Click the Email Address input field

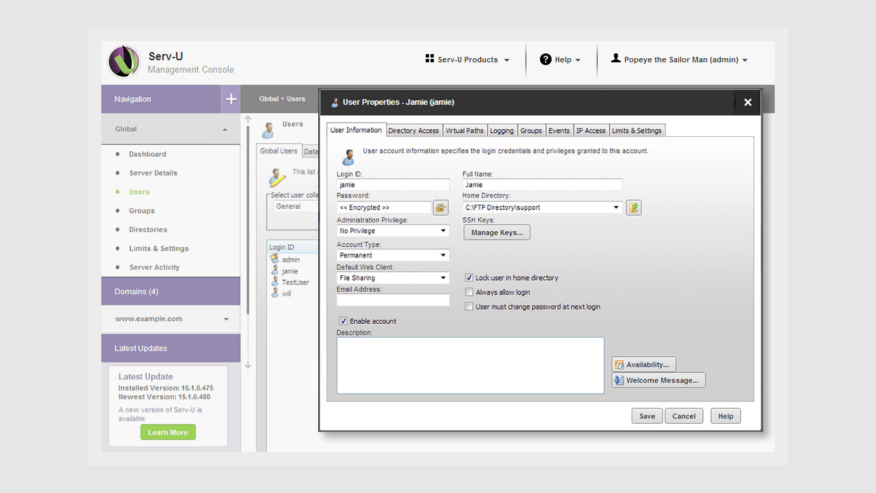[393, 300]
